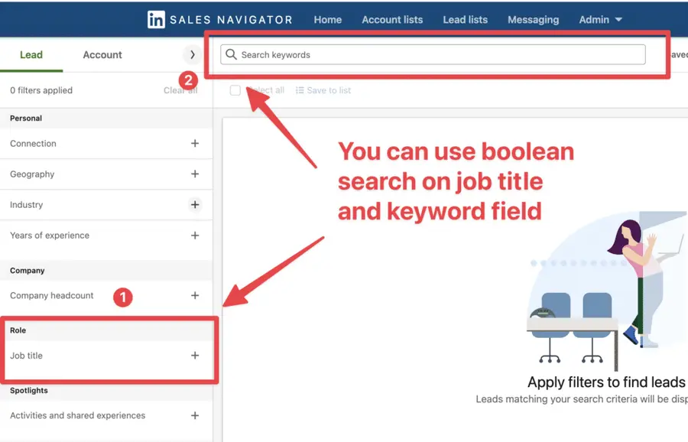Expand Activities and shared experiences filter
Image resolution: width=688 pixels, height=442 pixels.
pyautogui.click(x=195, y=415)
